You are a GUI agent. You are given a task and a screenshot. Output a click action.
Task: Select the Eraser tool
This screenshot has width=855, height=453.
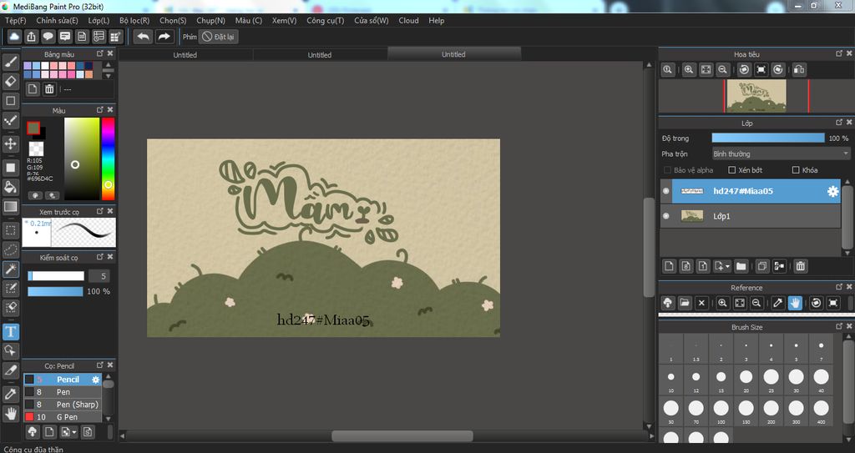pyautogui.click(x=10, y=81)
